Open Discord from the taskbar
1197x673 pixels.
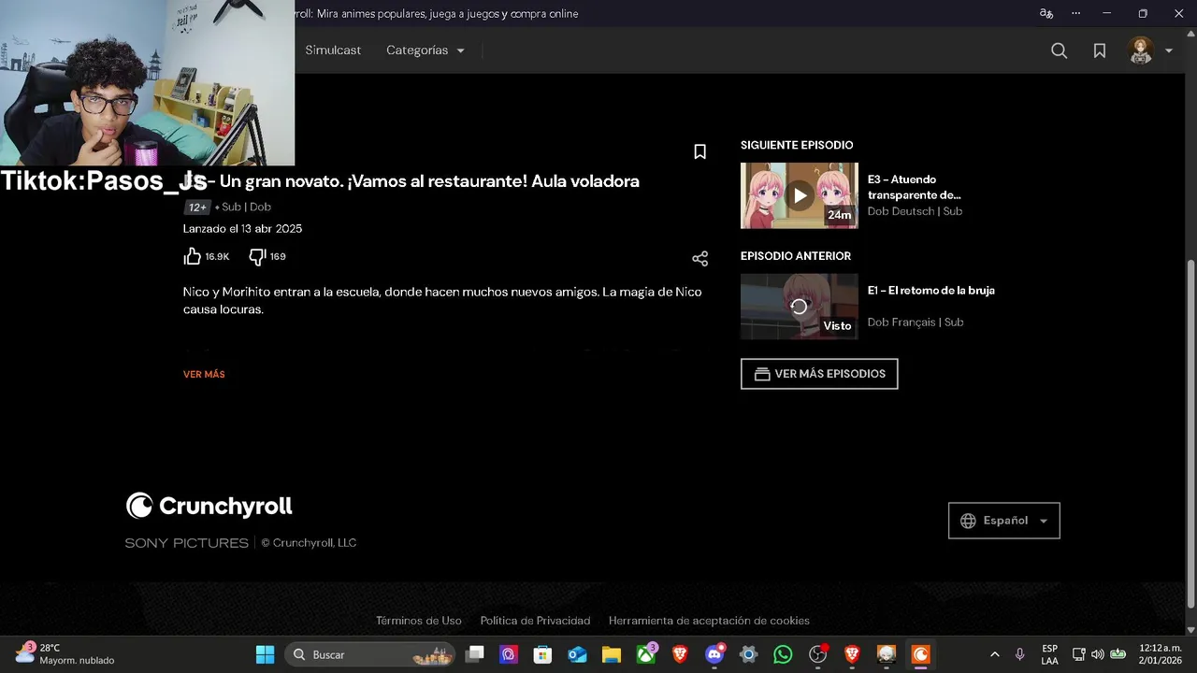tap(714, 654)
